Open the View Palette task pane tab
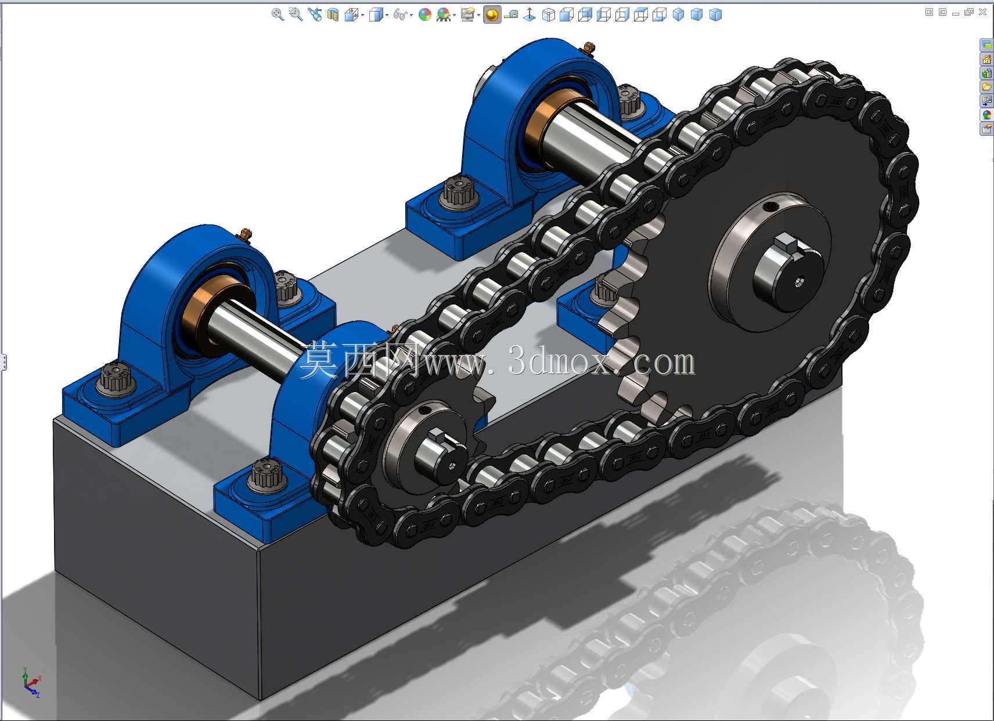 986,101
